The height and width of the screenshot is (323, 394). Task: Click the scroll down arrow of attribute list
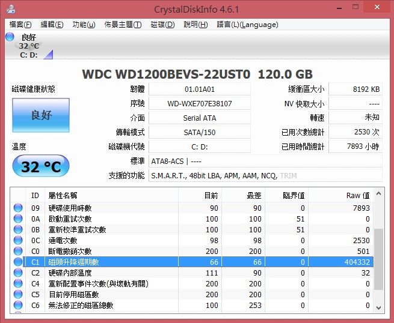pos(379,307)
